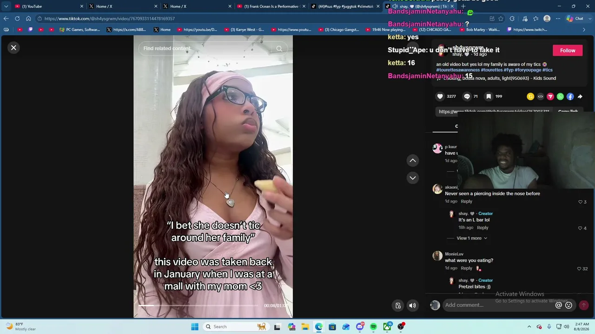Viewport: 595px width, 334px height.
Task: Reload the TikTok page
Action: tap(17, 19)
